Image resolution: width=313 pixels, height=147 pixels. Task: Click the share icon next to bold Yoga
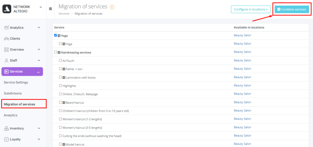pyautogui.click(x=59, y=36)
